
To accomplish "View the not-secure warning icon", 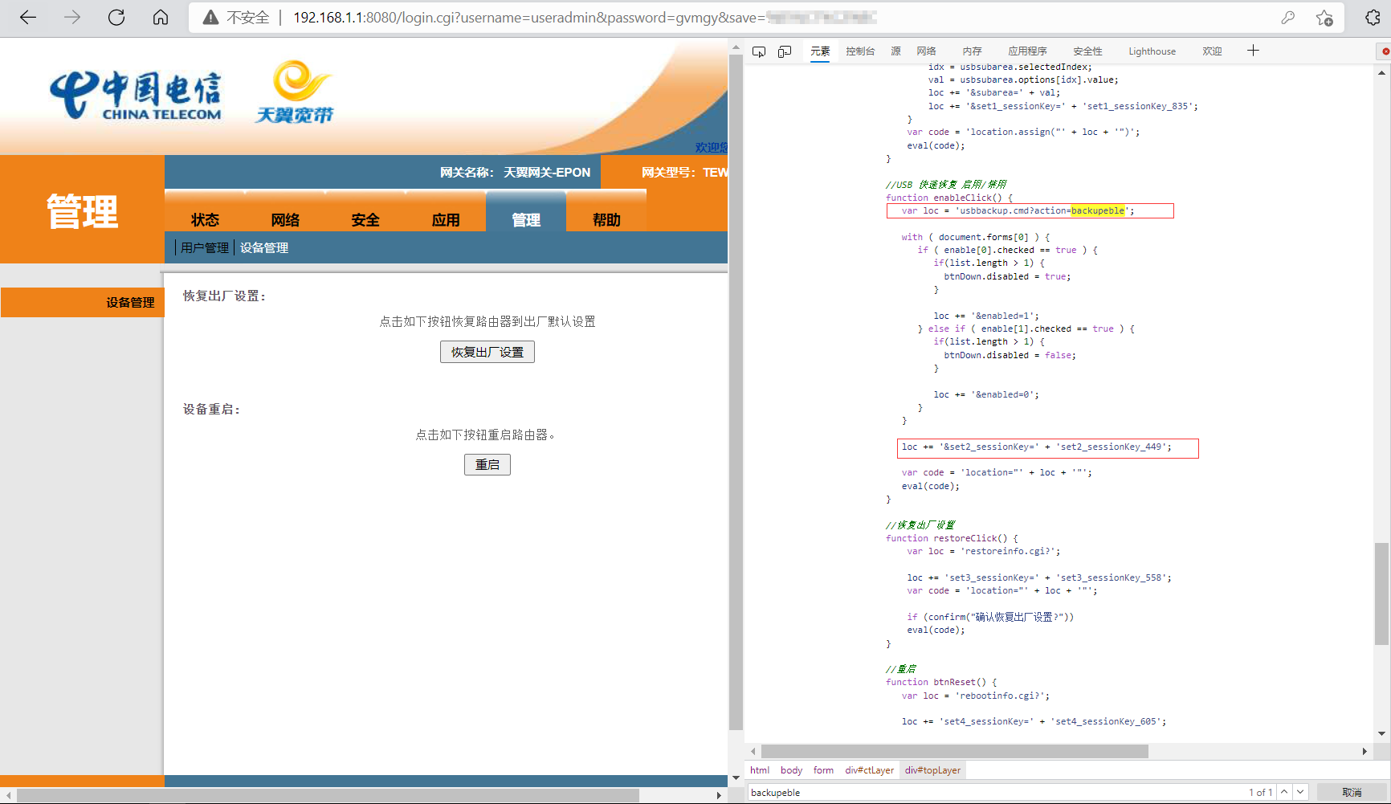I will coord(210,18).
